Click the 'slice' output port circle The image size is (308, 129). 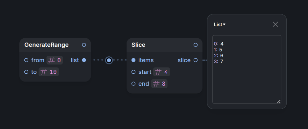[x=196, y=60]
